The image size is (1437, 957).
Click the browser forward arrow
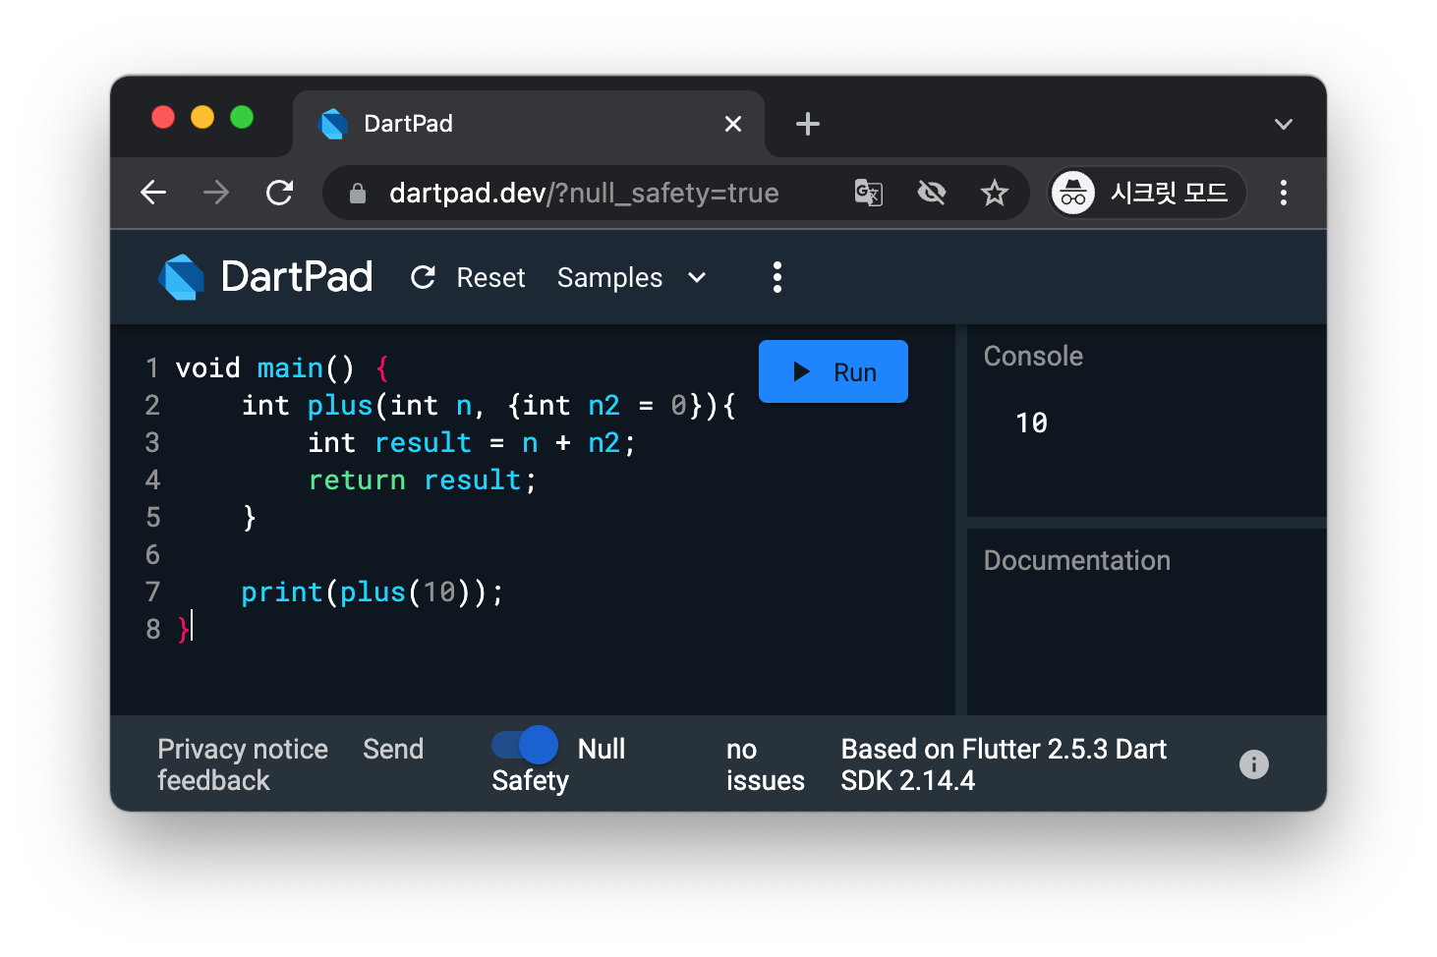(x=216, y=193)
